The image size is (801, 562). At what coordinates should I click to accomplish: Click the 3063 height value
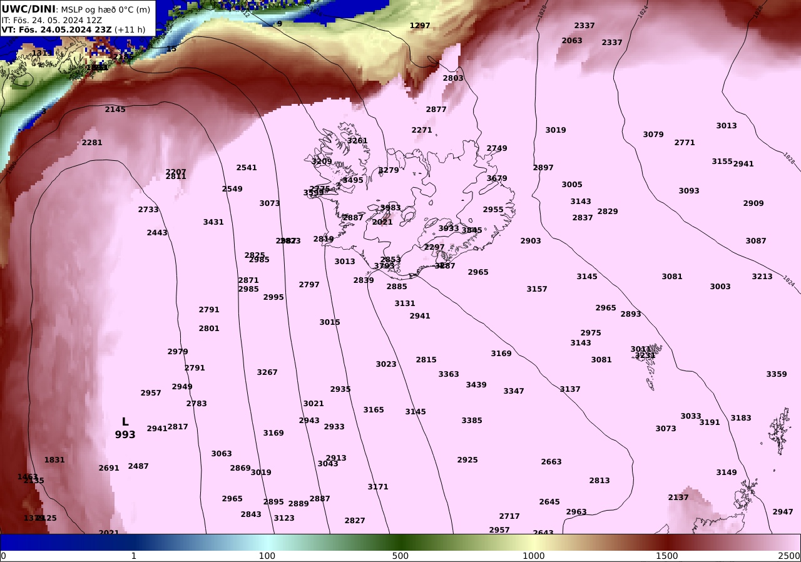(x=222, y=454)
